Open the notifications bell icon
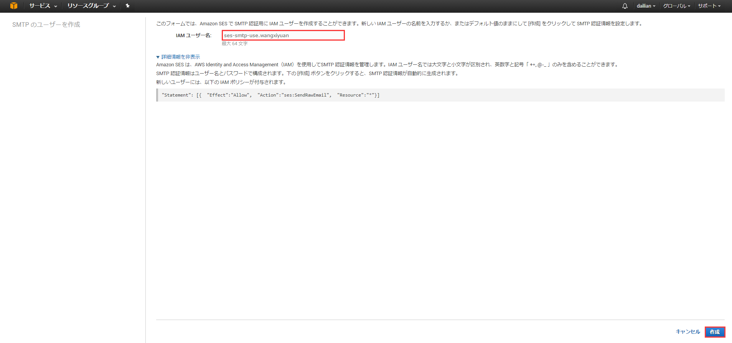The height and width of the screenshot is (343, 732). coord(625,6)
